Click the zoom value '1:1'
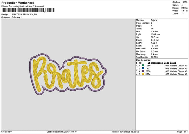The image size is (189, 134). [183, 14]
